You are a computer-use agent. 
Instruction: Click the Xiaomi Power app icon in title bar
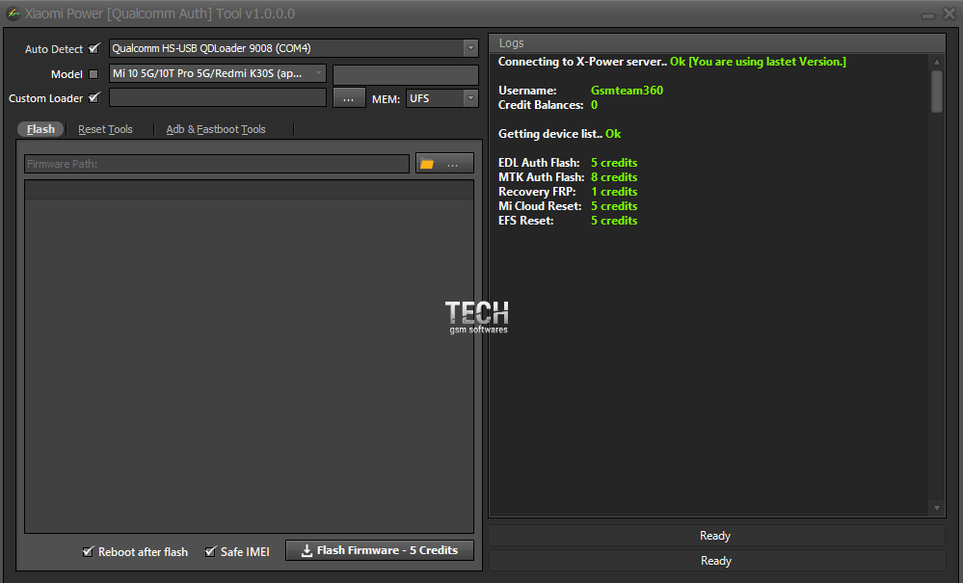click(13, 13)
